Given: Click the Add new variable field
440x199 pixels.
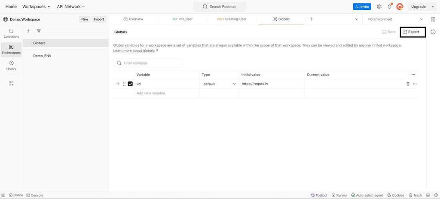Looking at the screenshot, I should (167, 93).
